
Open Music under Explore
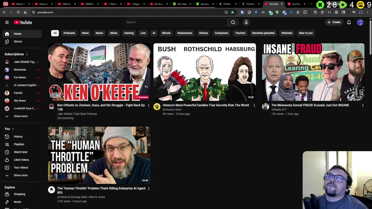pyautogui.click(x=22, y=202)
